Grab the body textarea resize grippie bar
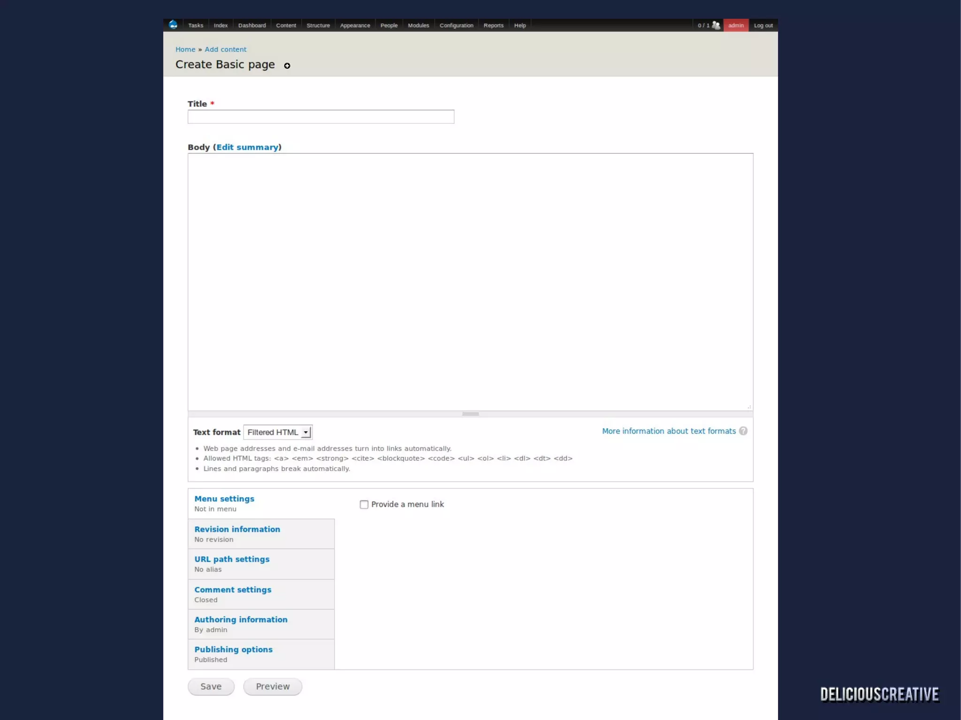 click(470, 414)
